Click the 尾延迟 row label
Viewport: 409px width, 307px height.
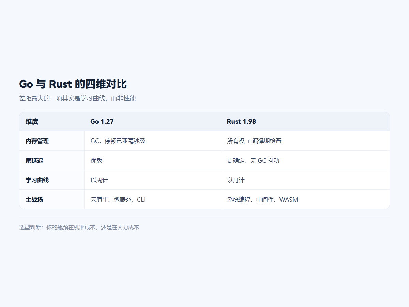click(x=52, y=161)
